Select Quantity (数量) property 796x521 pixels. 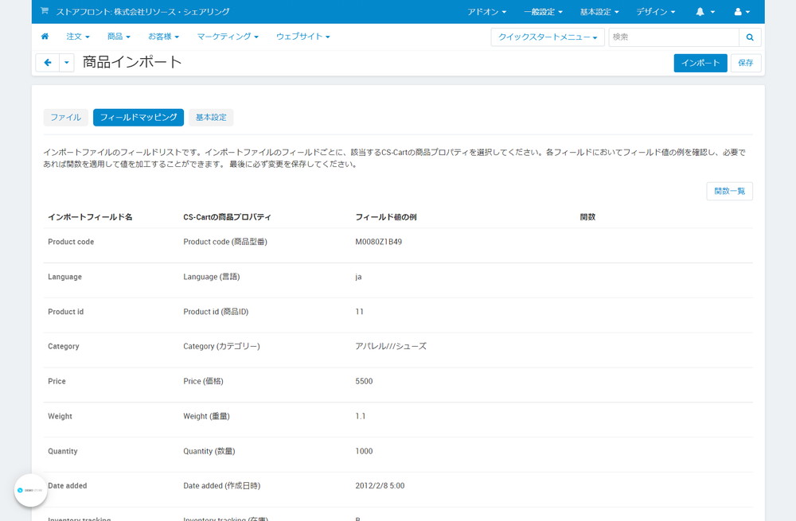209,452
